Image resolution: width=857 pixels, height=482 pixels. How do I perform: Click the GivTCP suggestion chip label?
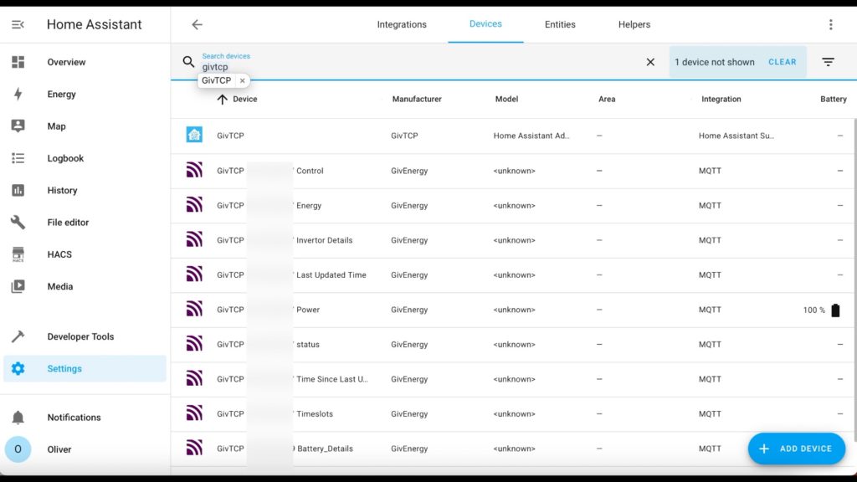(x=217, y=80)
